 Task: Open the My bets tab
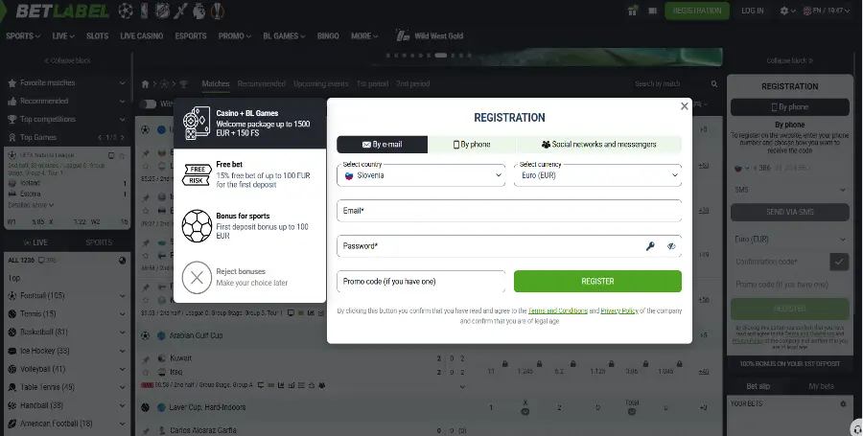click(821, 386)
